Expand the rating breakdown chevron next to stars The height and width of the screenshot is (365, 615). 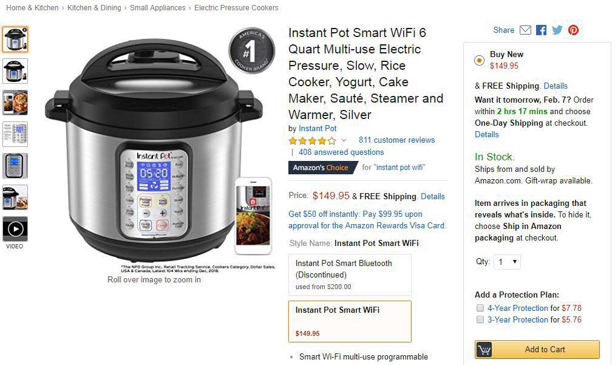tap(344, 140)
